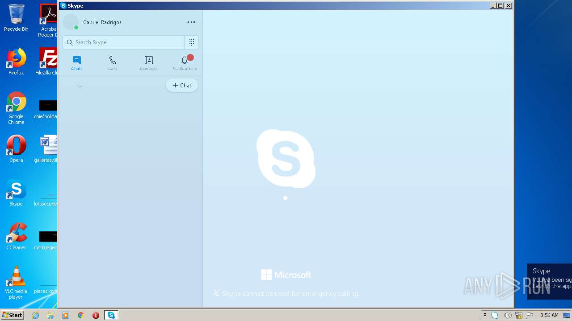Click the Skype notification popup

pos(549,281)
